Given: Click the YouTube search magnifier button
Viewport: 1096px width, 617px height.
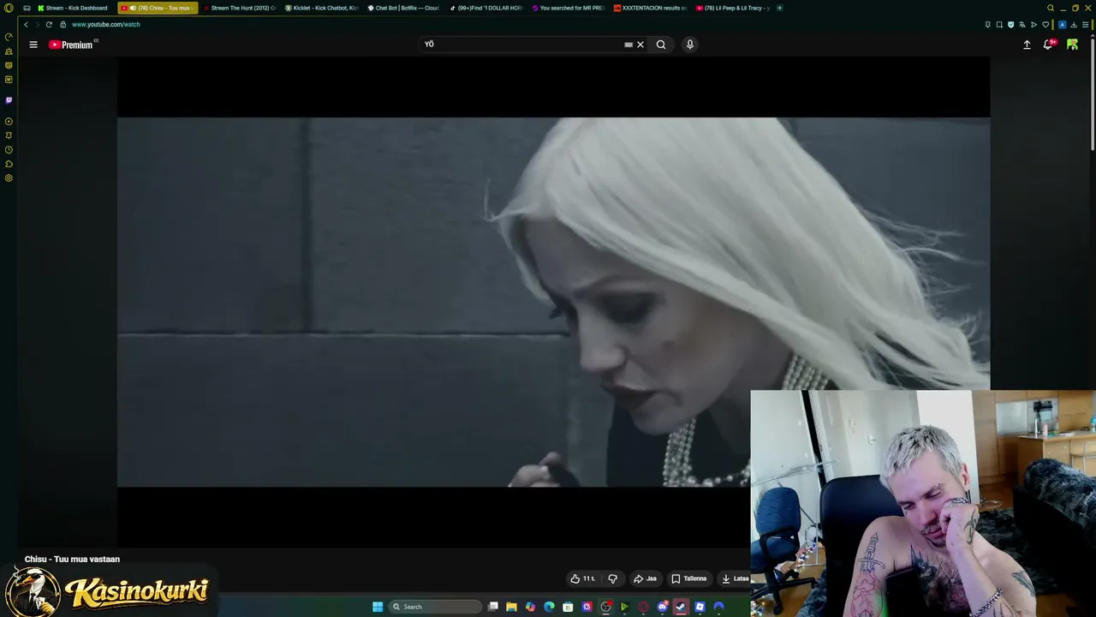Looking at the screenshot, I should [661, 45].
